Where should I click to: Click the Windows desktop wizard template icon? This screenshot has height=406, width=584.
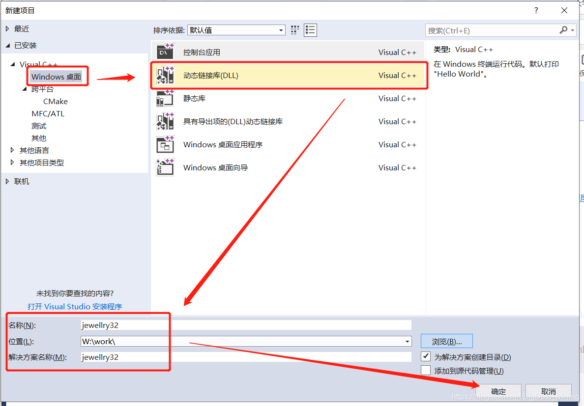click(x=165, y=167)
